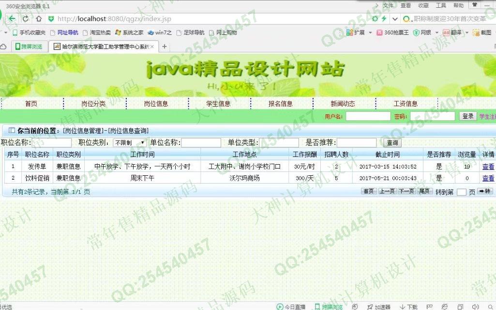Click the 转 go-to-page button

click(485, 191)
